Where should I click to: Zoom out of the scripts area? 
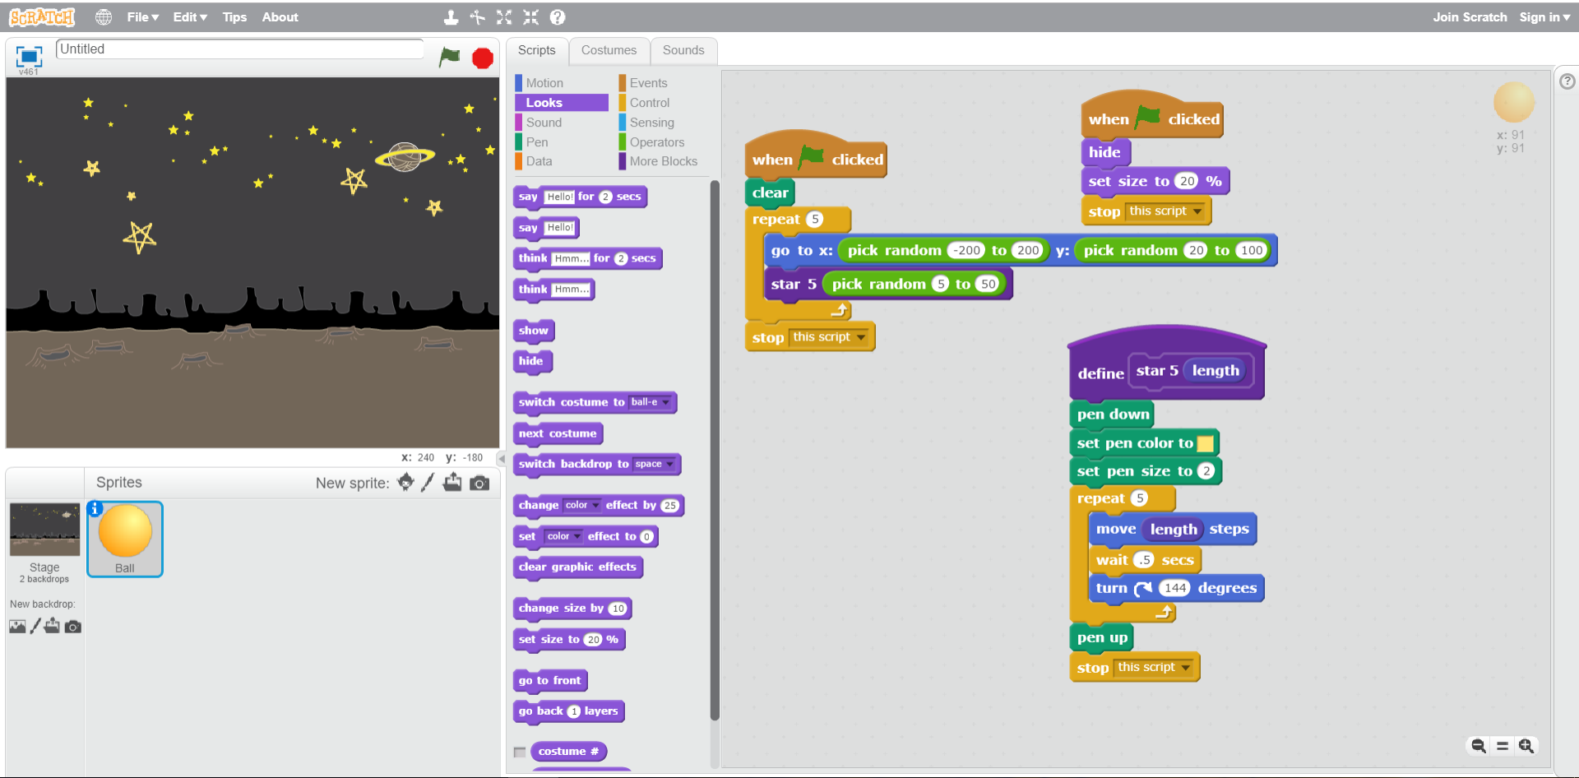click(1478, 746)
